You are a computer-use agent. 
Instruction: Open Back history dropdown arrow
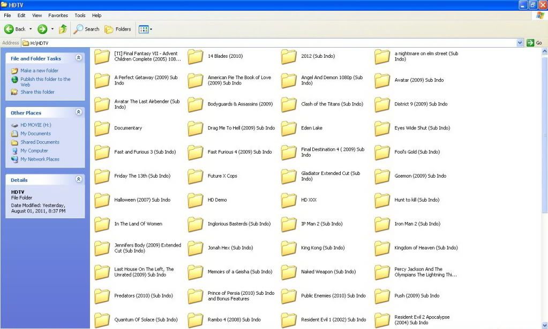coord(31,29)
